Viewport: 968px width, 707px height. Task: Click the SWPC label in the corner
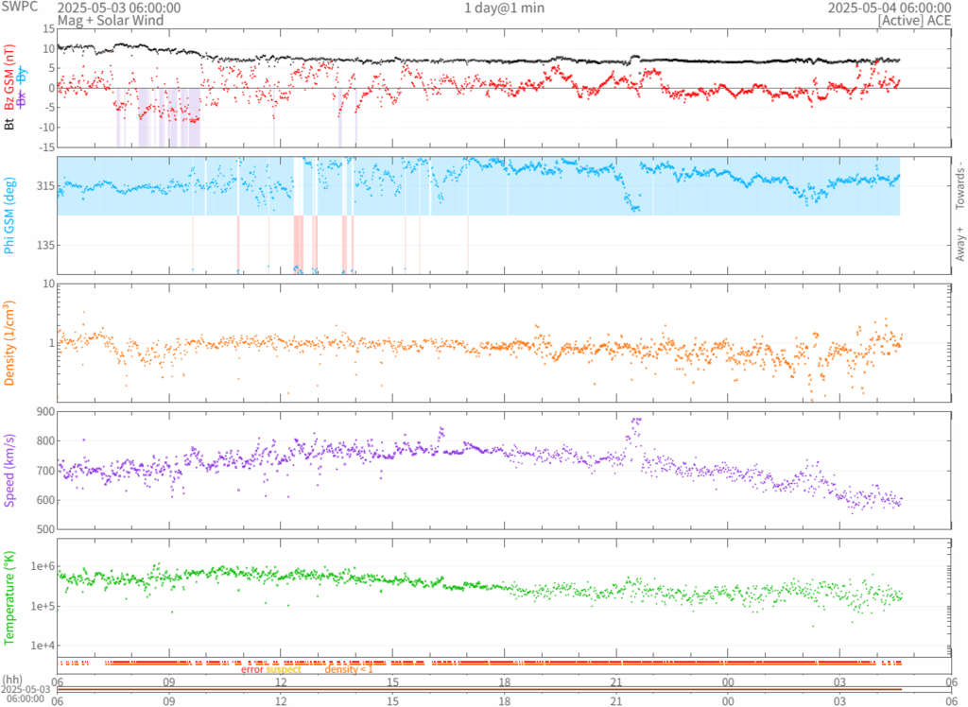coord(19,7)
